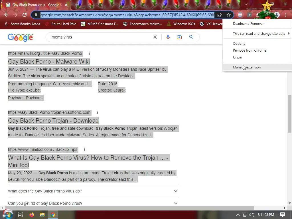292x219 pixels.
Task: Open Windows ISOs bookmark
Action: 181,24
